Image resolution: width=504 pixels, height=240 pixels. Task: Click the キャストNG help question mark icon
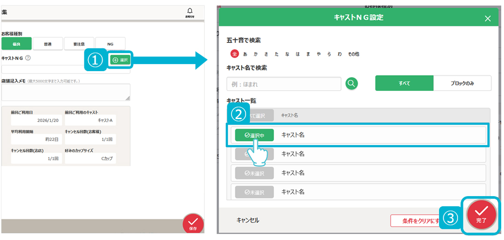coord(28,58)
